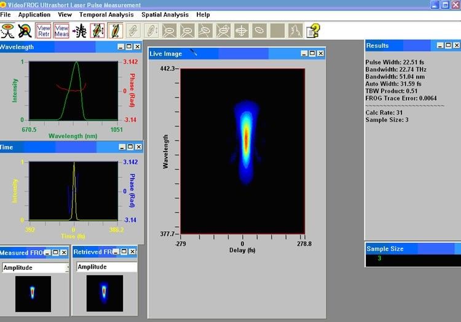Click the yellow question mark help icon
Image resolution: width=461 pixels, height=322 pixels.
click(313, 31)
